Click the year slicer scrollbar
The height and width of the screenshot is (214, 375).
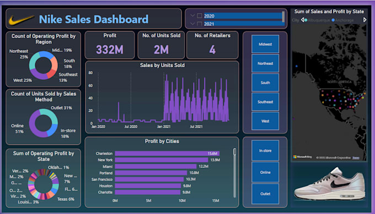(283, 17)
